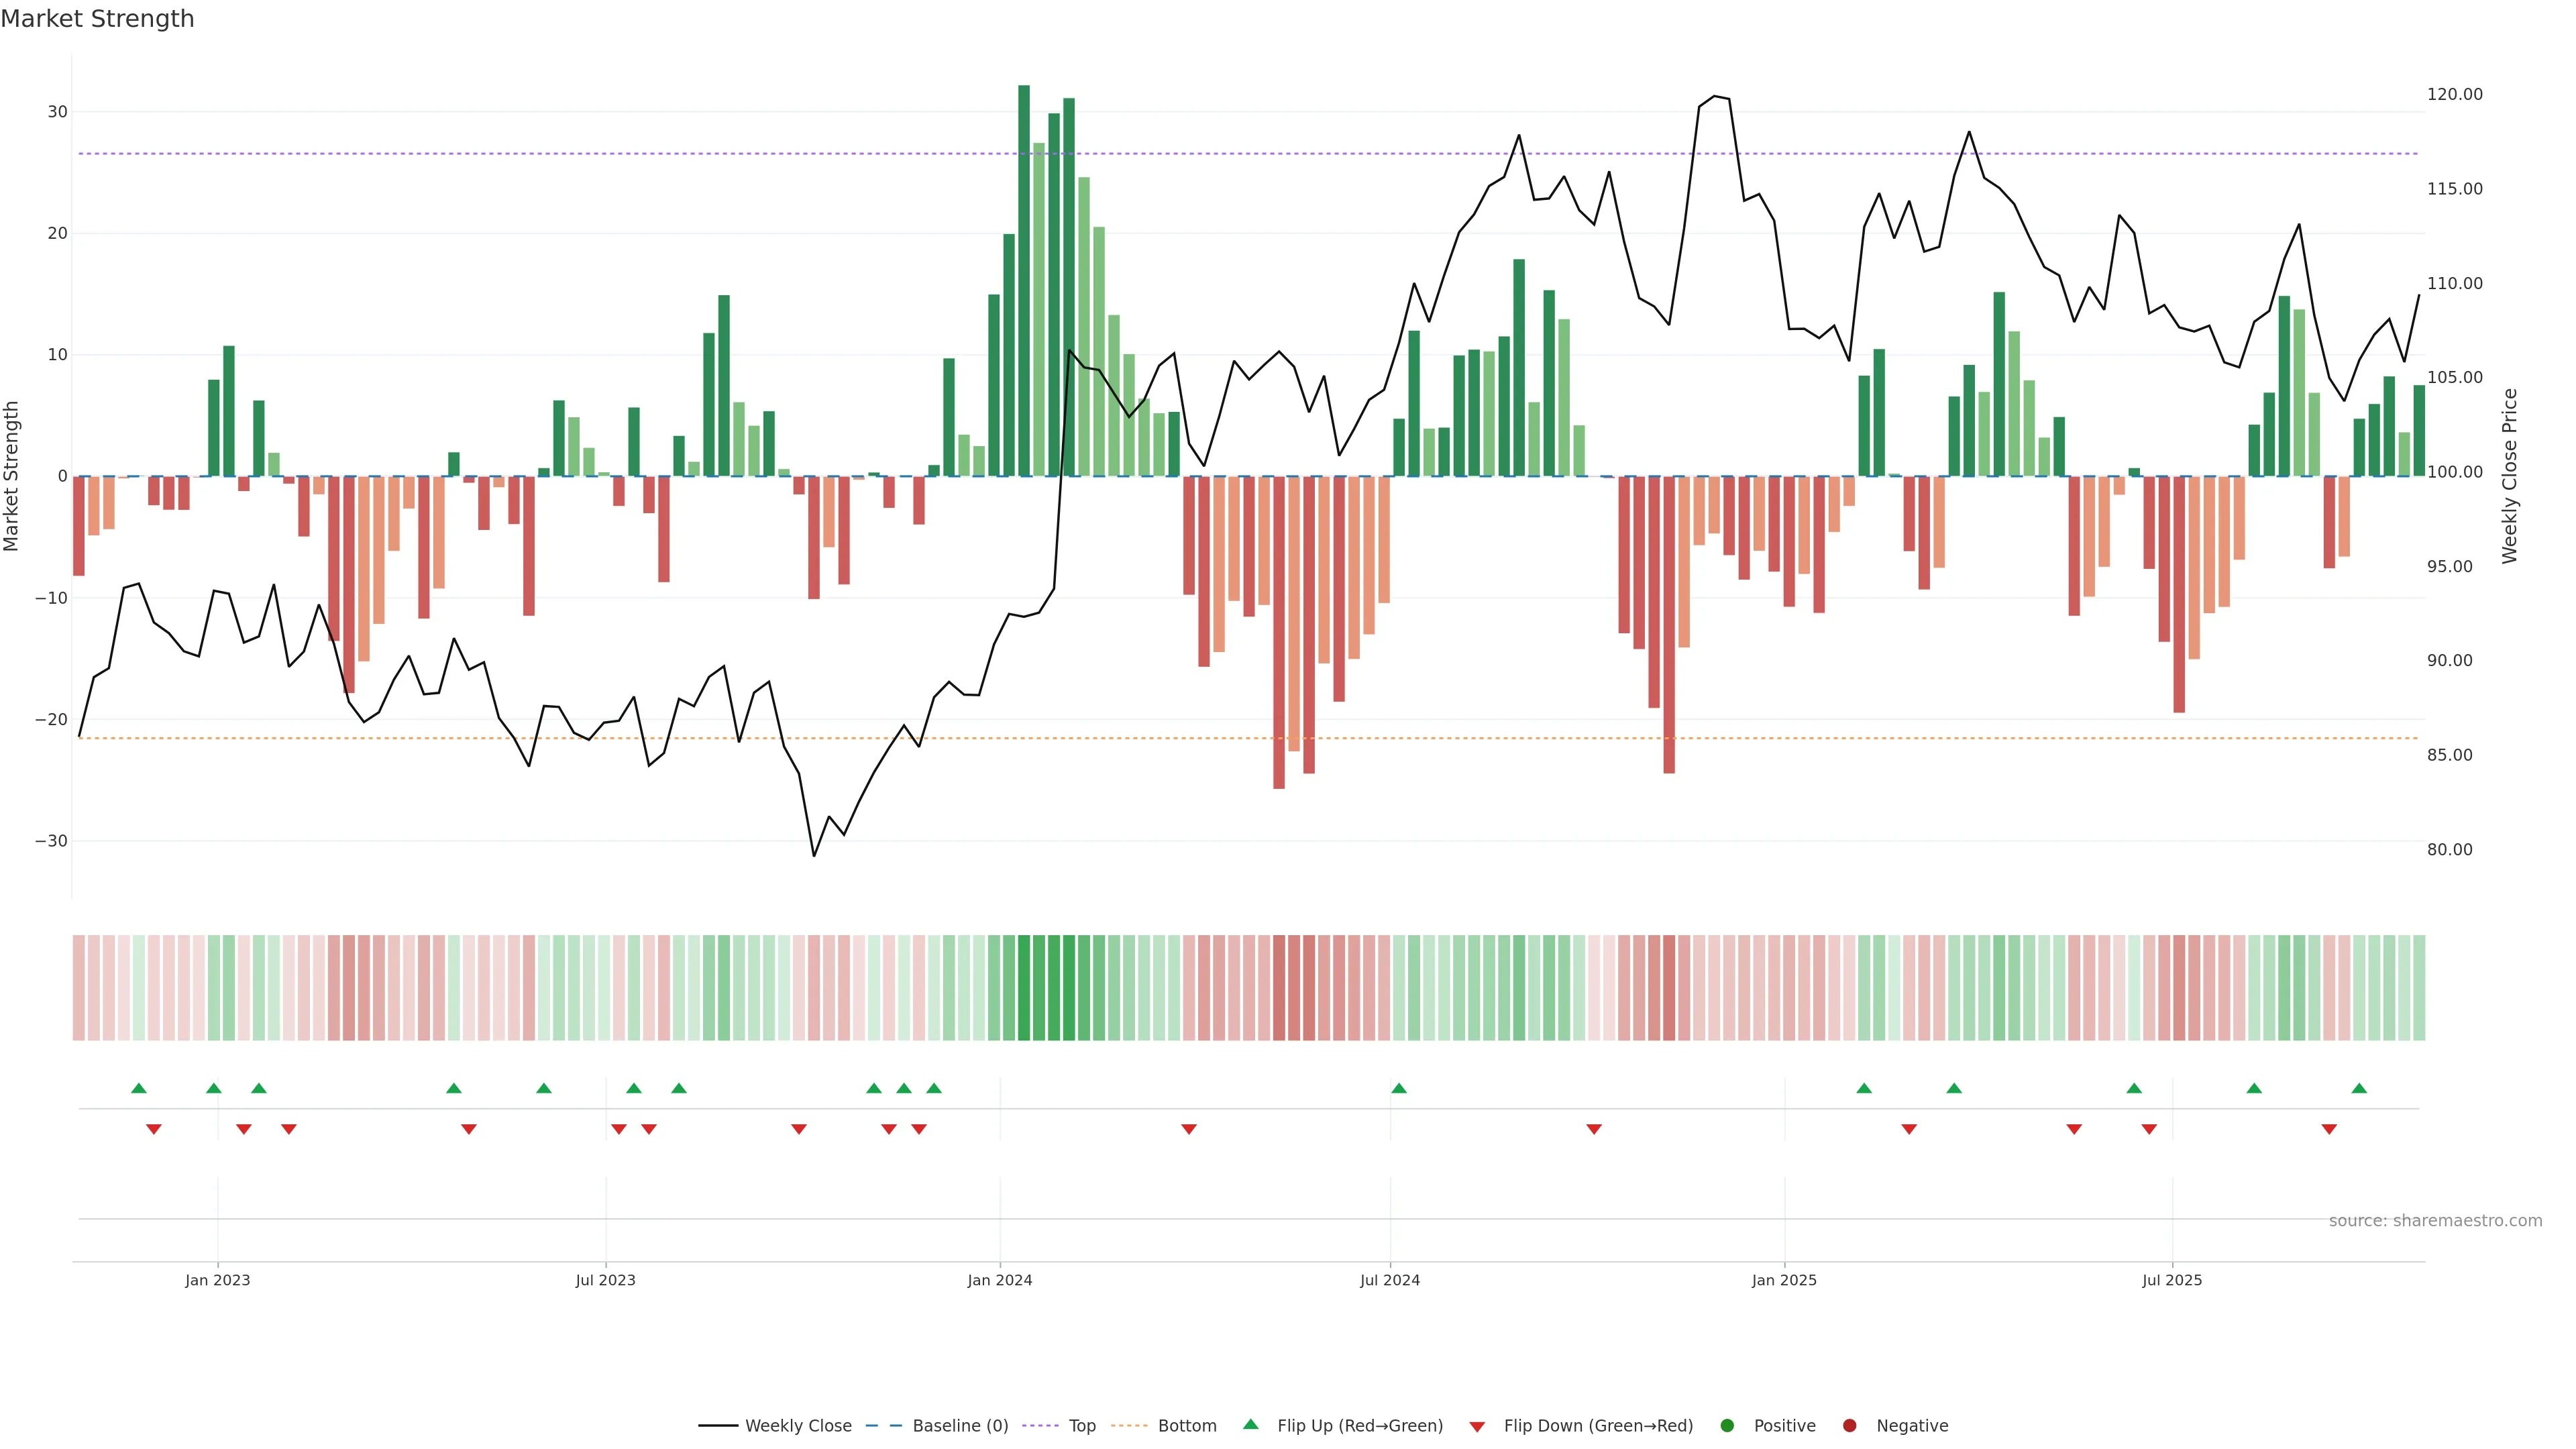
Task: Click the dark red Negative legend dot
Action: click(x=1849, y=1425)
